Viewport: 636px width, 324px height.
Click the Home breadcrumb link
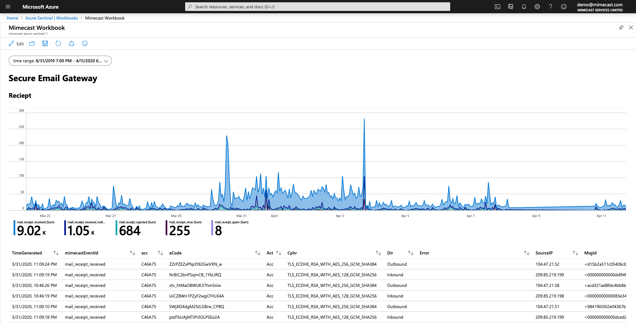pos(12,18)
